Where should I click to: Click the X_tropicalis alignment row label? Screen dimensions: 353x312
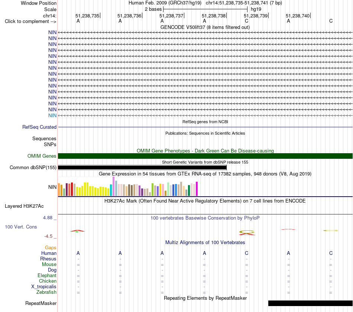pyautogui.click(x=44, y=287)
